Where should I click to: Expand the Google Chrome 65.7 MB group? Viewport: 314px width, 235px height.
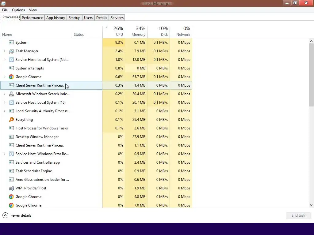pyautogui.click(x=4, y=77)
